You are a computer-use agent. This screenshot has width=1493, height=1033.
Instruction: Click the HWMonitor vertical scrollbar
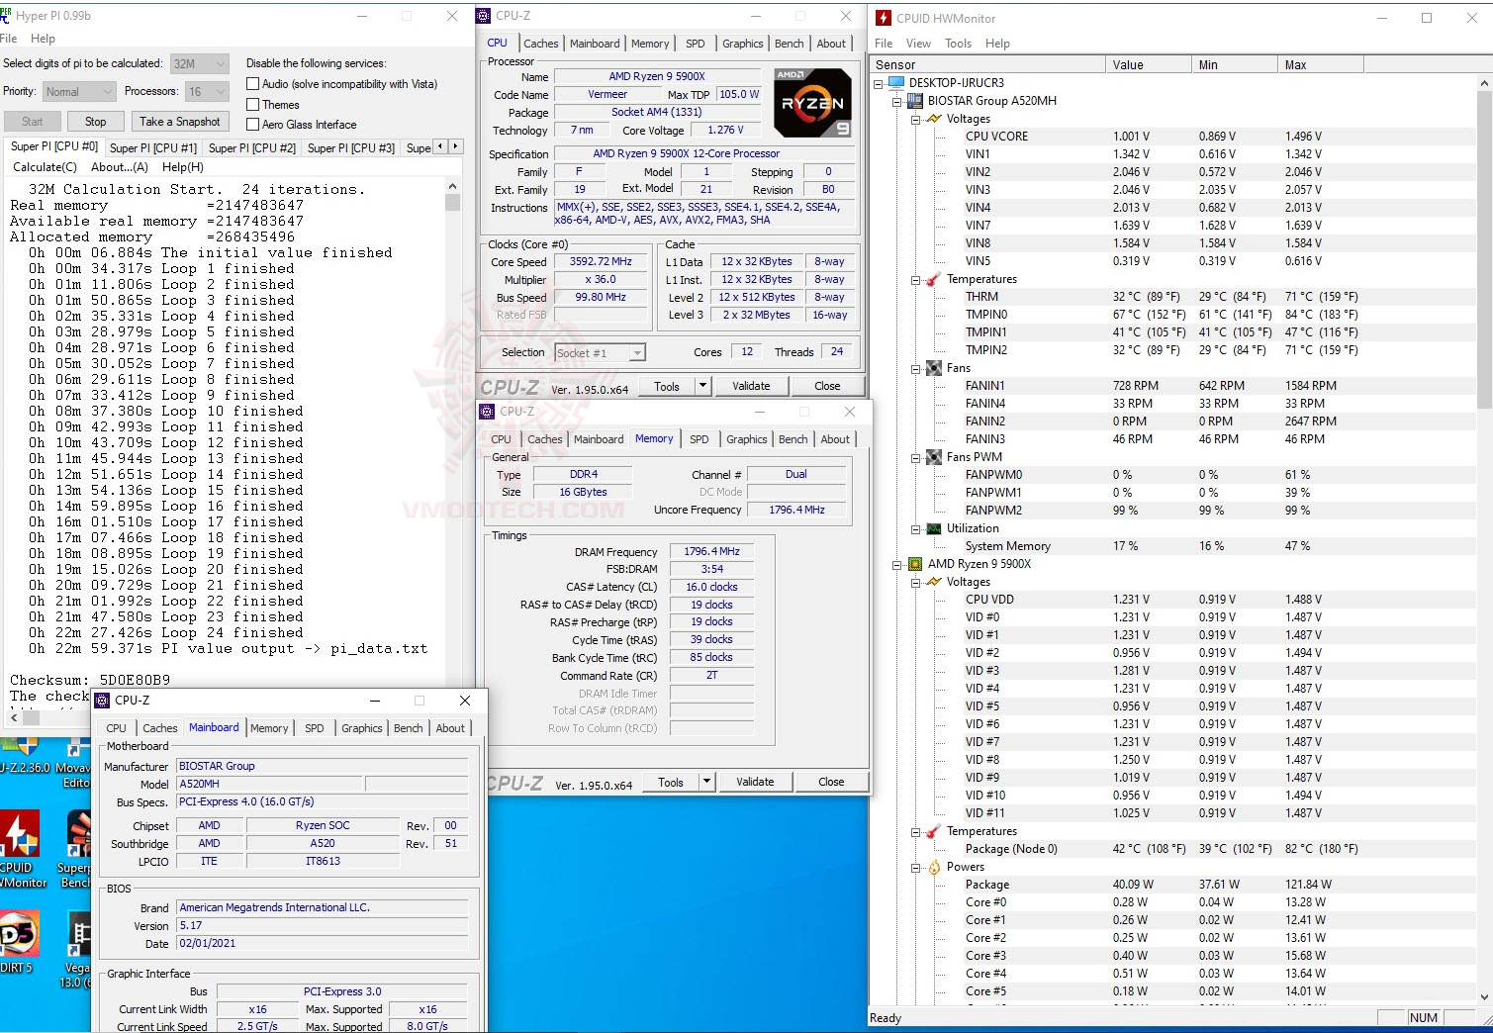tap(1484, 539)
